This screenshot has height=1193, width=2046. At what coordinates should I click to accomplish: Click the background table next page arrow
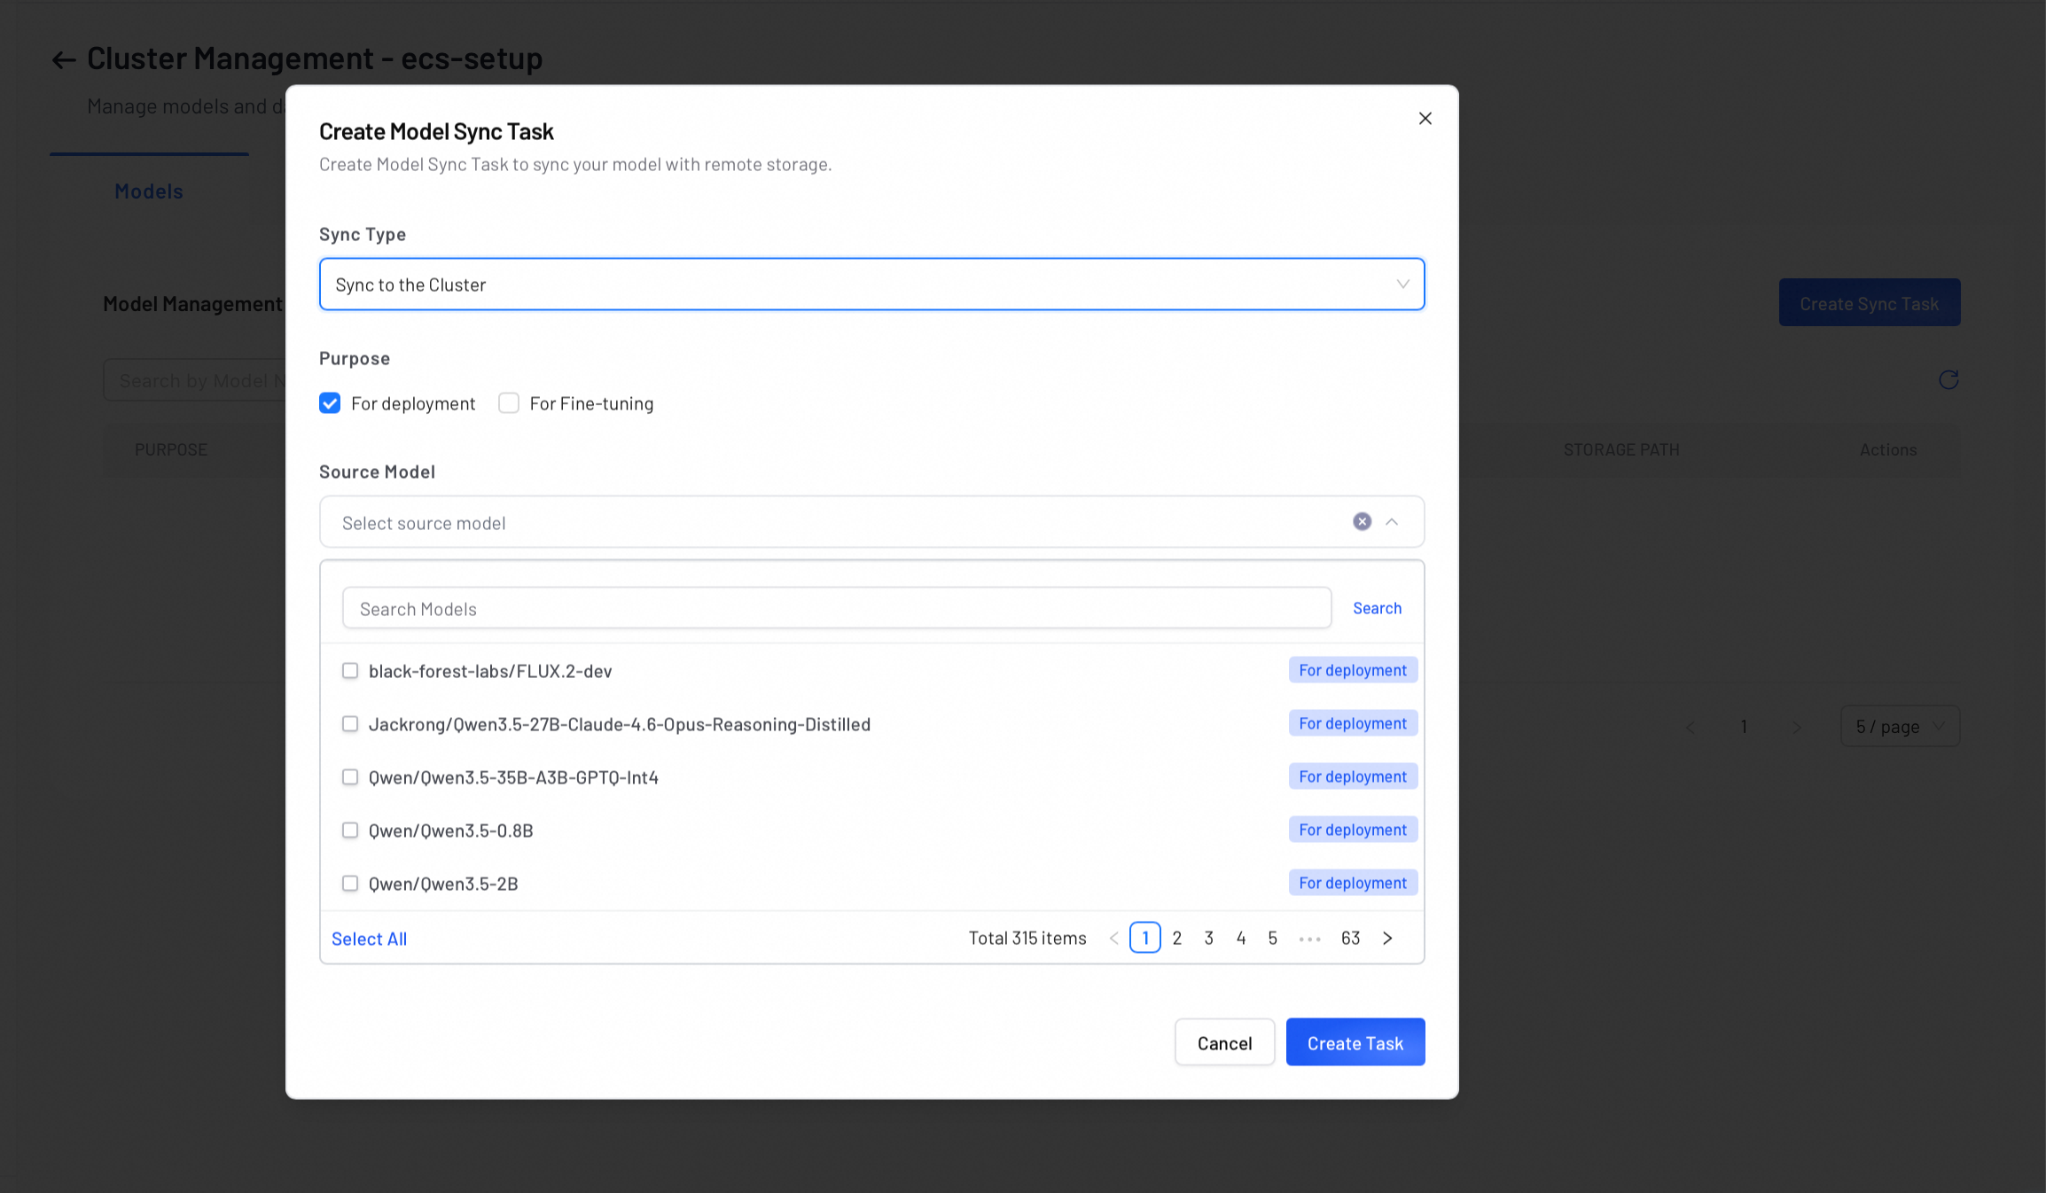[1797, 727]
